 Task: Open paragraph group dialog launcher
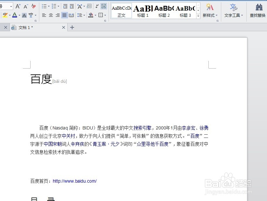[x=105, y=21]
